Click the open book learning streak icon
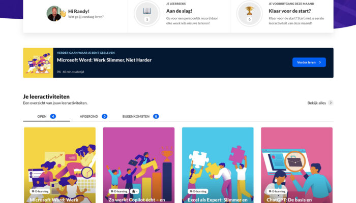 (x=147, y=11)
